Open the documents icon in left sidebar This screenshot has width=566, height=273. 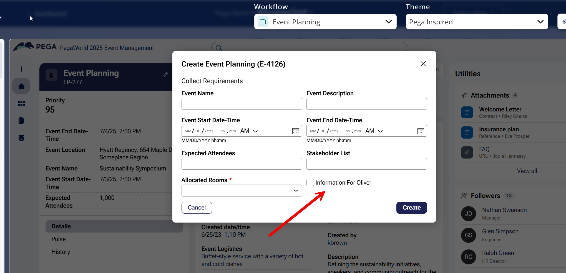tap(21, 121)
